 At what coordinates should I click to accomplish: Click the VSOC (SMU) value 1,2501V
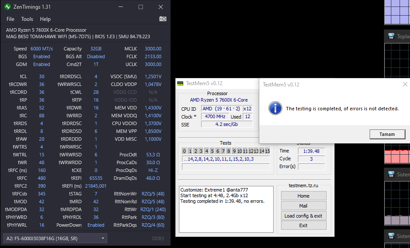[x=153, y=76]
